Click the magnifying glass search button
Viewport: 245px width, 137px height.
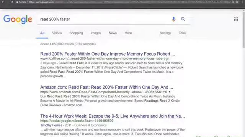point(183,19)
